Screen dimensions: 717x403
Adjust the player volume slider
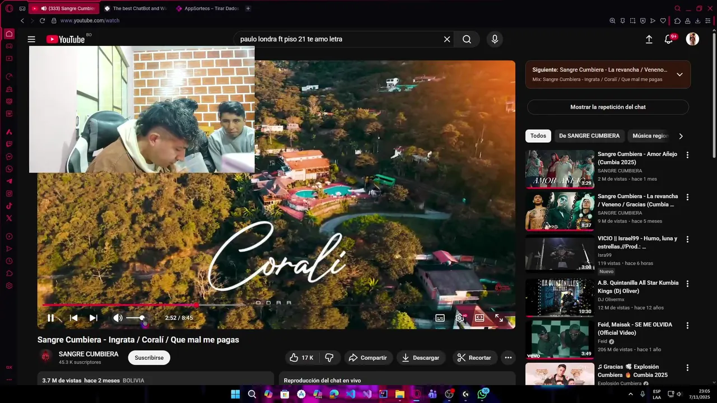point(136,318)
